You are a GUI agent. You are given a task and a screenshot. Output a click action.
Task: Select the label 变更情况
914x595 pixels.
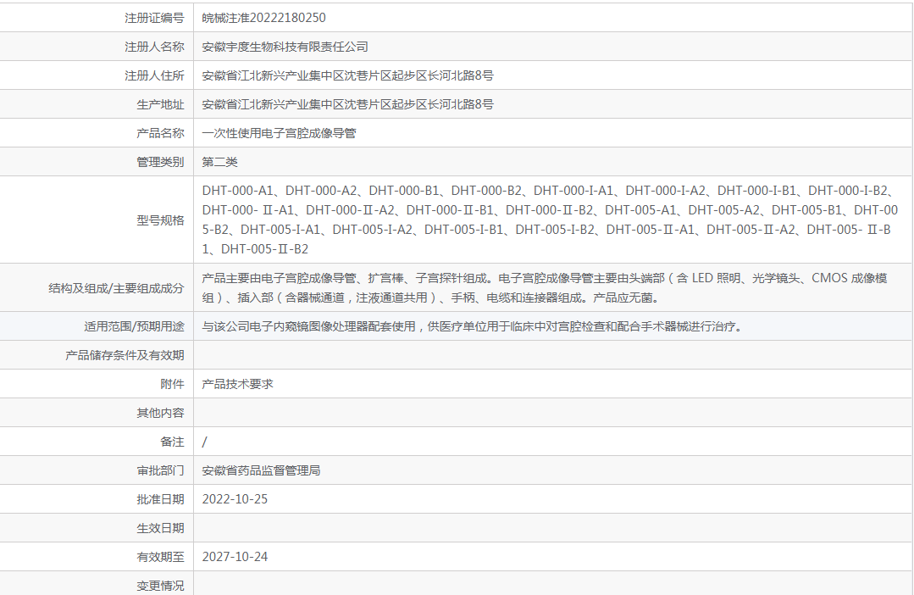pyautogui.click(x=160, y=586)
